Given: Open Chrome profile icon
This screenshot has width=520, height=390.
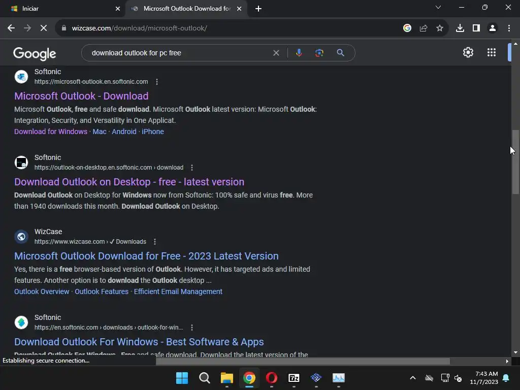Looking at the screenshot, I should pos(493,28).
